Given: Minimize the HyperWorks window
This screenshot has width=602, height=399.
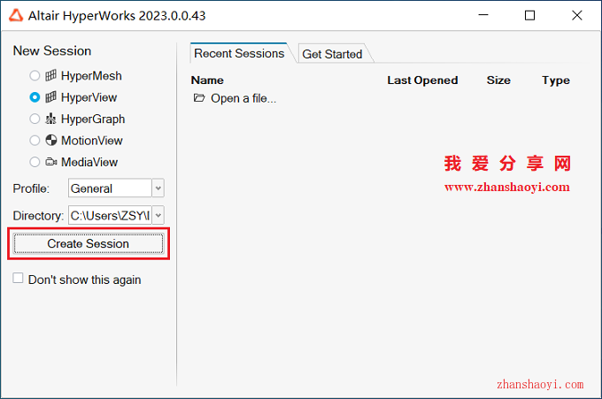Looking at the screenshot, I should pyautogui.click(x=483, y=15).
